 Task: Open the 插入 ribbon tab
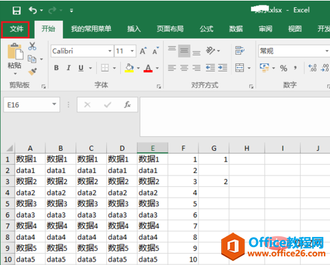(x=134, y=29)
